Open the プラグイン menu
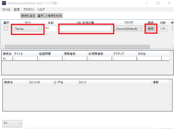 tap(28, 10)
